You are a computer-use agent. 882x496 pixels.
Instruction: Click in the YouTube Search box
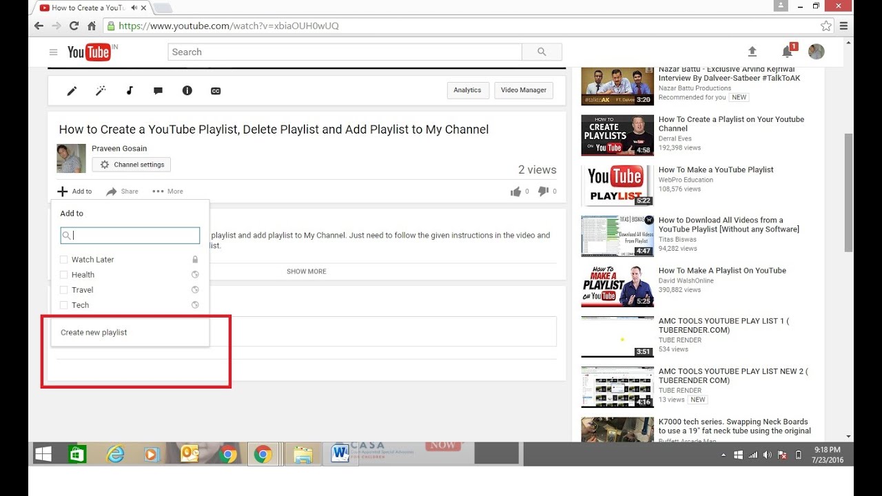coord(345,52)
